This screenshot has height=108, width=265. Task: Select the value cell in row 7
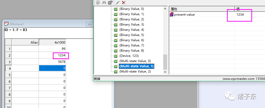click(52, 88)
